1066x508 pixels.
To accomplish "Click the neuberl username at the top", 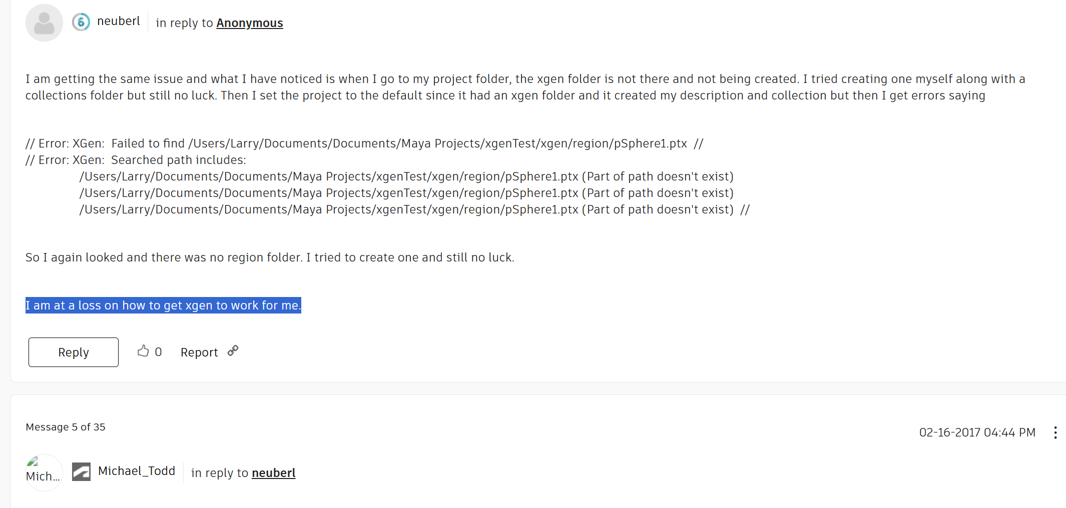I will pos(119,21).
